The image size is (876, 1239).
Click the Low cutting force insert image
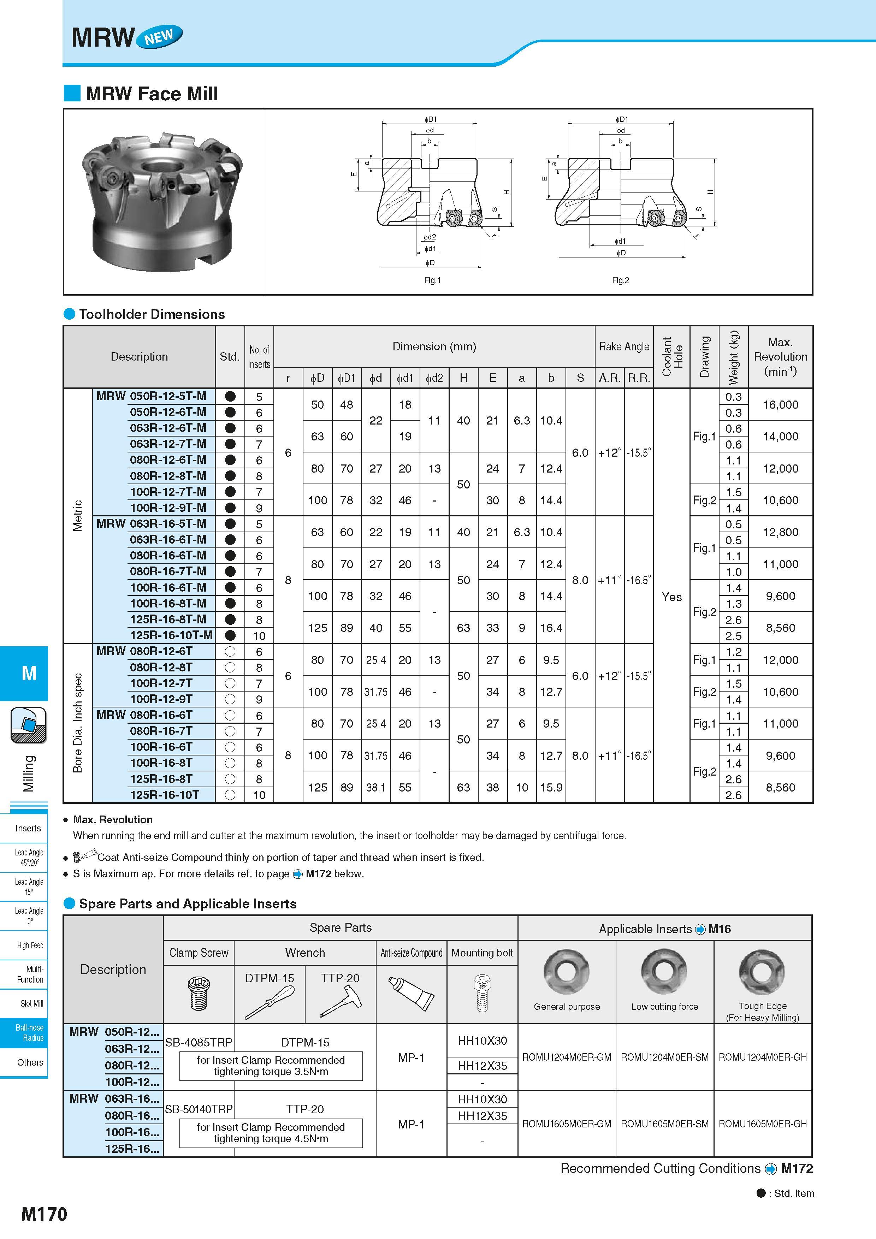(x=664, y=971)
